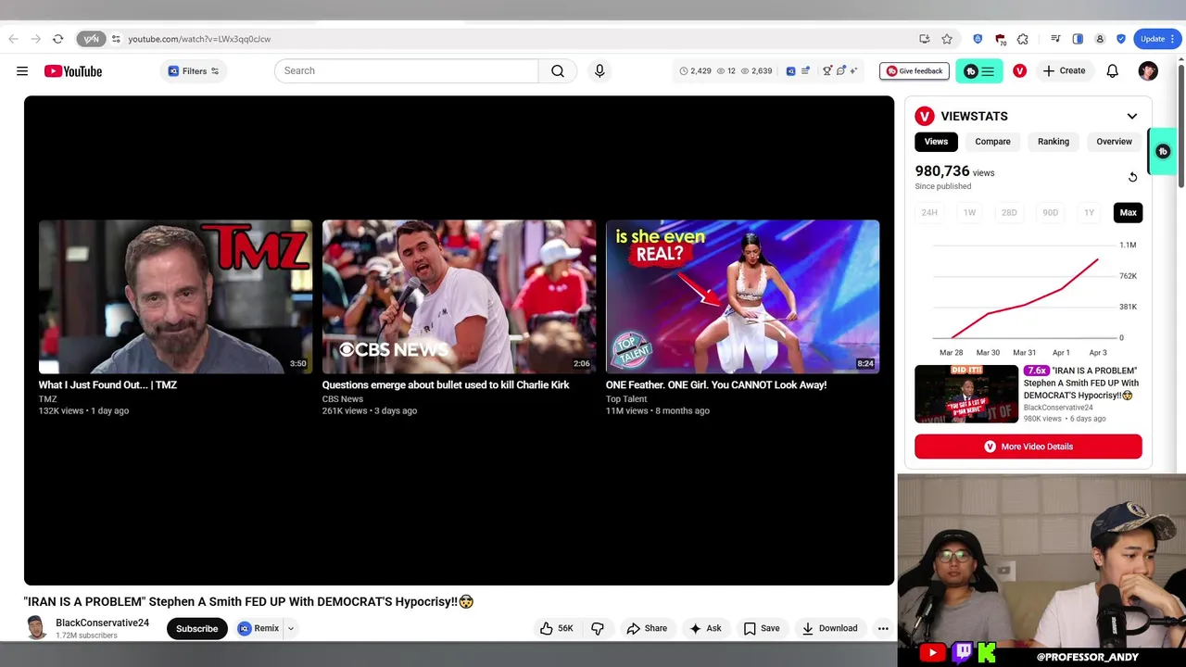Screen dimensions: 1186x667
Task: Play the Top Talent ONE Feather video thumbnail
Action: coord(742,296)
